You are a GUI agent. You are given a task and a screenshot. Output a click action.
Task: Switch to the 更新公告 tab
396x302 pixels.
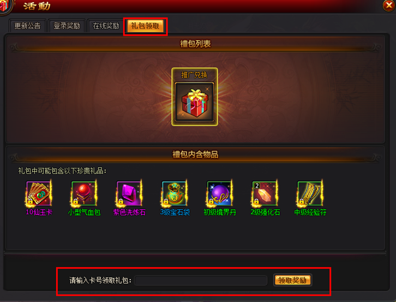pyautogui.click(x=27, y=26)
